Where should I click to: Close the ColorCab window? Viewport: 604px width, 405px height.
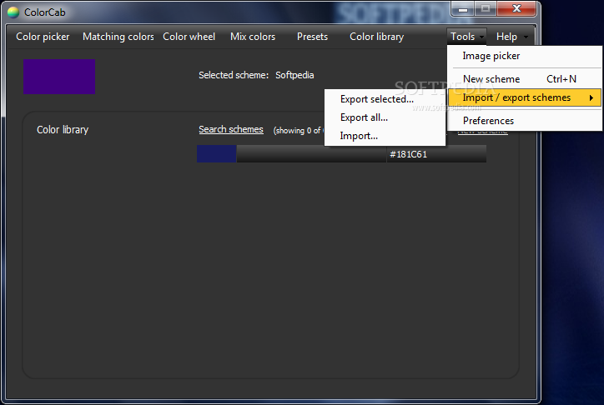516,9
